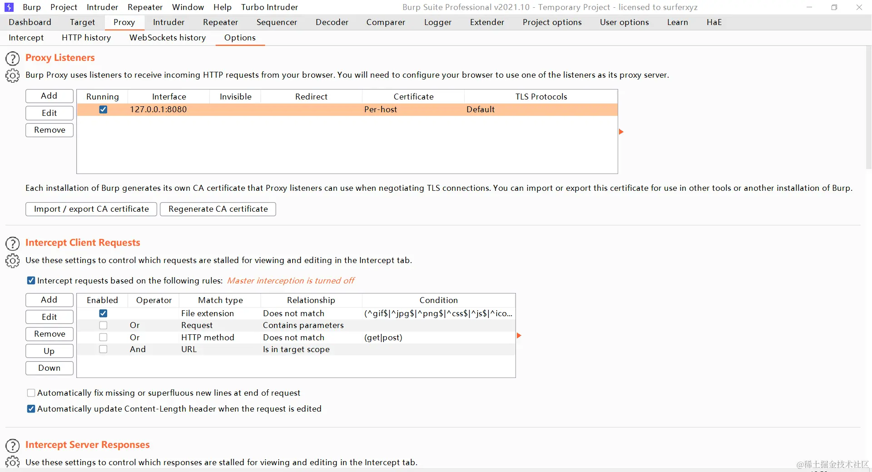Edit the selected client intercept rule

pyautogui.click(x=50, y=317)
